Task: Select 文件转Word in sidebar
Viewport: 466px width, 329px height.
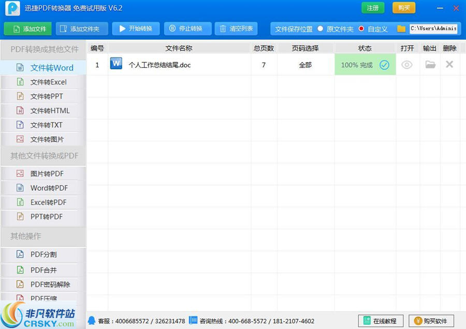Action: coord(43,68)
